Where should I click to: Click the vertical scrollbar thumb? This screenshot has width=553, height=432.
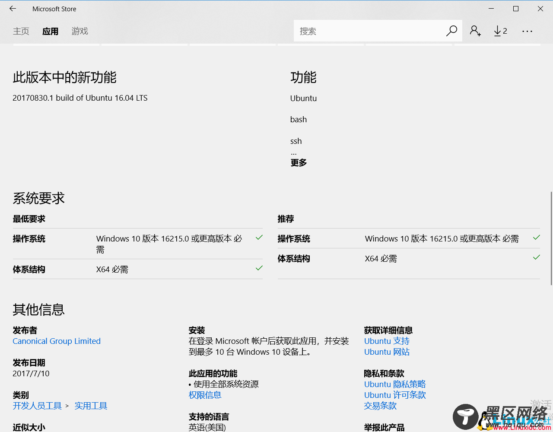551,238
